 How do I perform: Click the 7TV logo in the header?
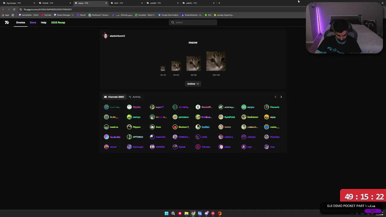[7, 23]
